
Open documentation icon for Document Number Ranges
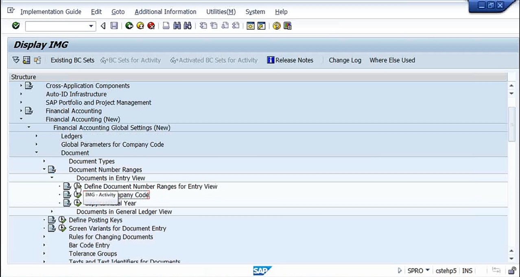(x=52, y=170)
